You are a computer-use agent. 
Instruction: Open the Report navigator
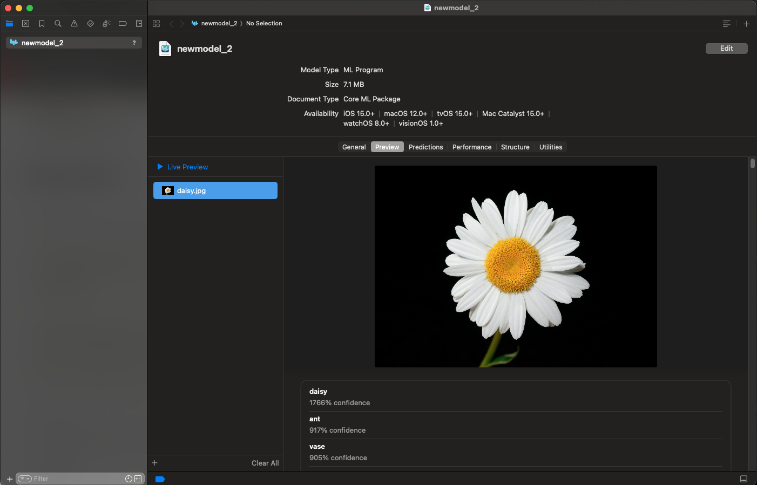point(139,24)
